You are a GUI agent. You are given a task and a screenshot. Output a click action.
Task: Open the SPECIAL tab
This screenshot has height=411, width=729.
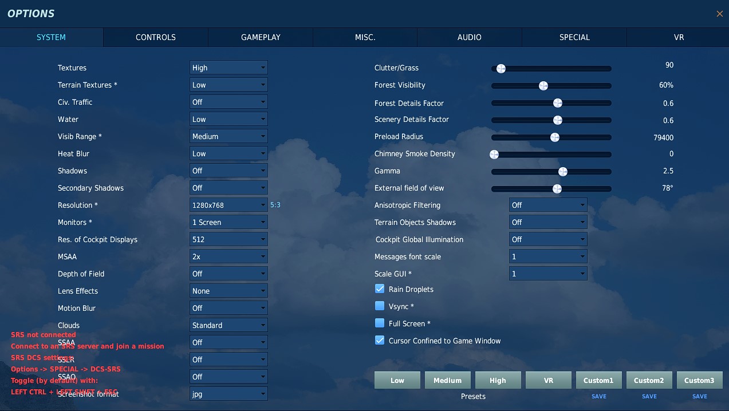tap(574, 37)
